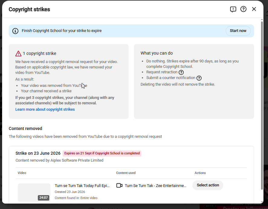268x209 pixels.
Task: Click the Copyright strikes dialog title
Action: (x=29, y=9)
